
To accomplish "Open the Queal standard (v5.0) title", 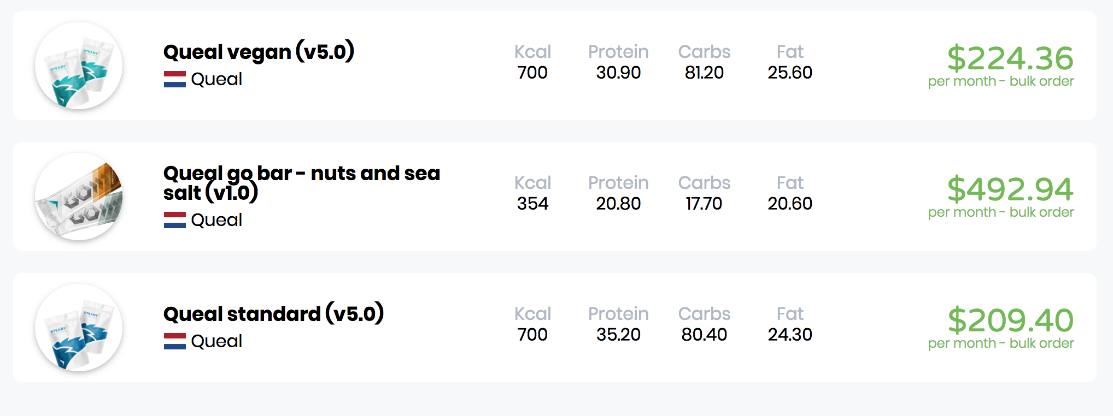I will pos(273,314).
